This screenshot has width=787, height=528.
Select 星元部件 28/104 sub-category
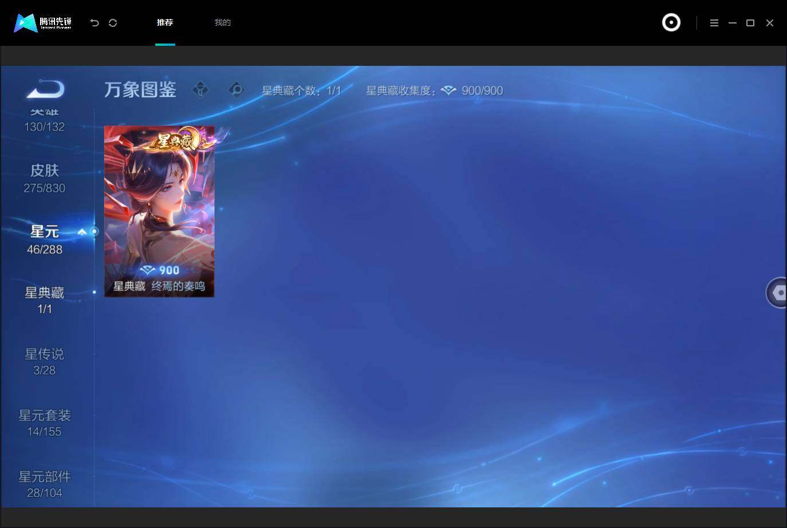coord(45,484)
